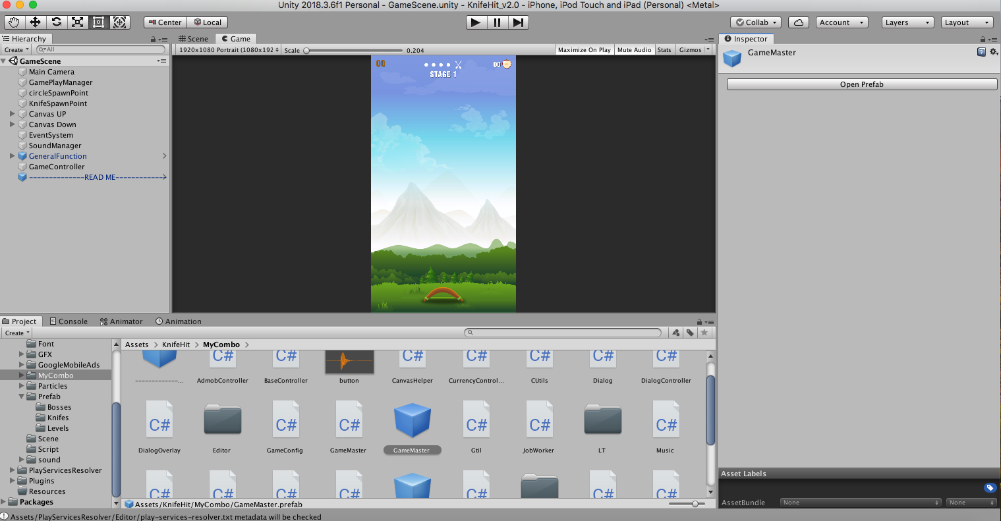Select the Rotate tool
The image size is (1001, 521).
pos(57,22)
